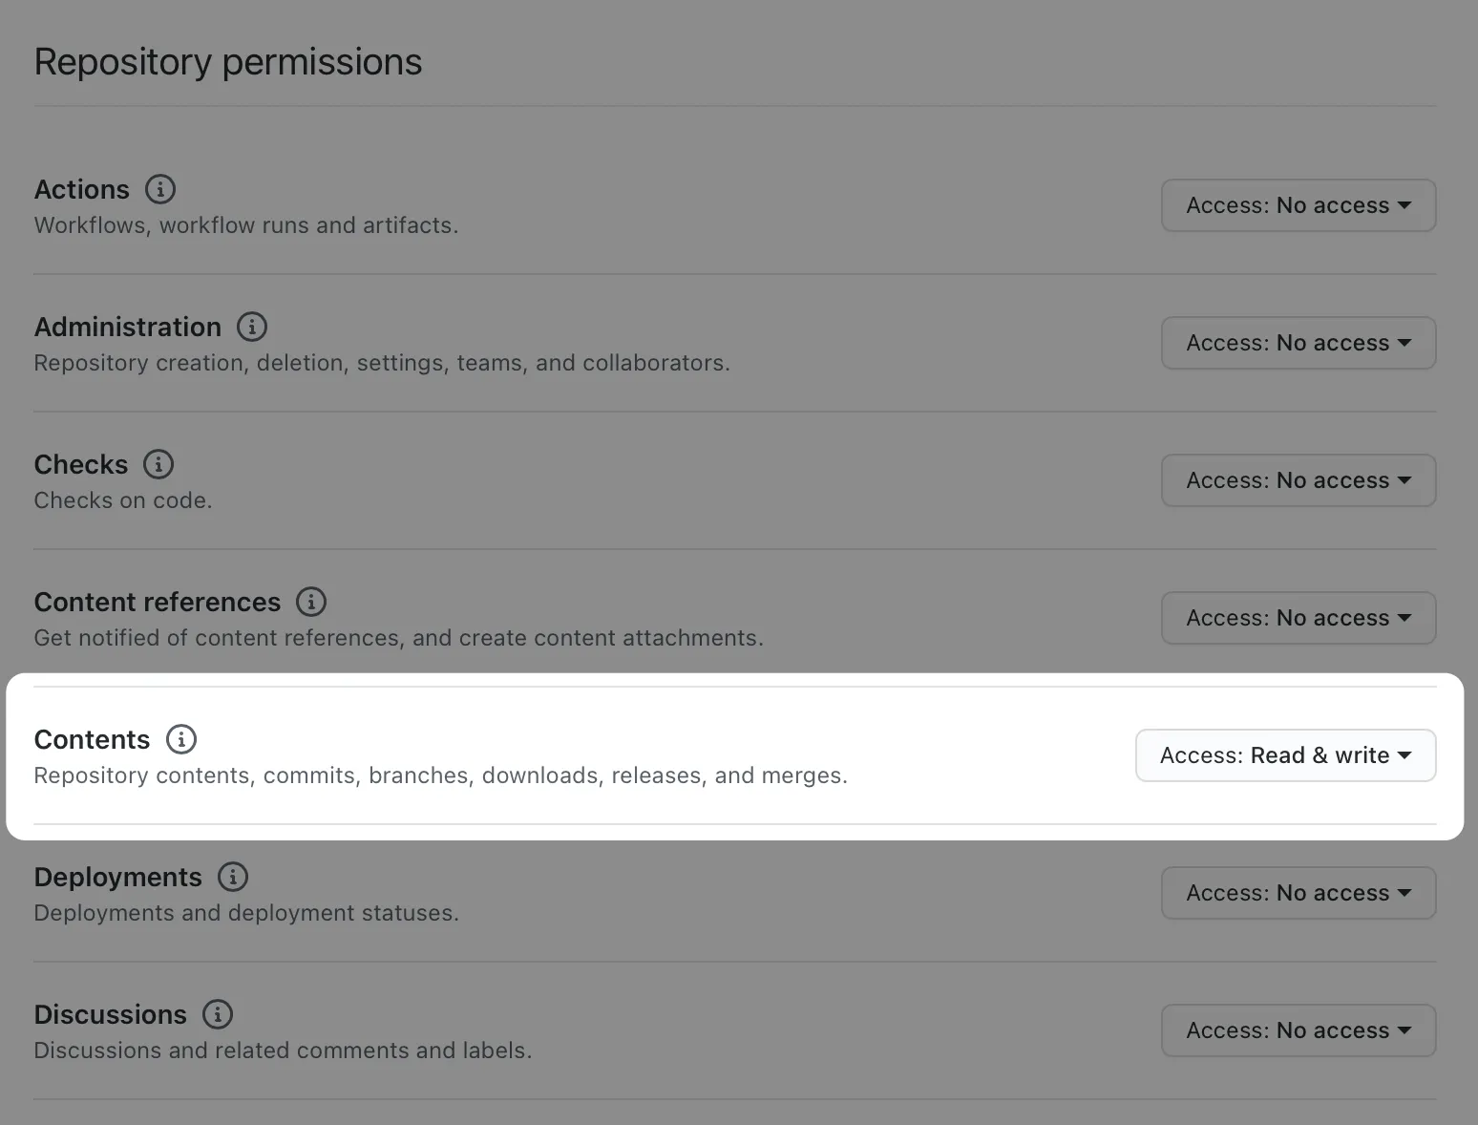Click 'Checks on code.' description
Screen dimensions: 1478x1125
coord(123,500)
